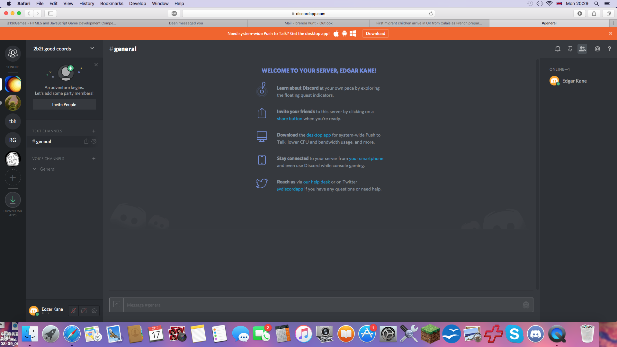The height and width of the screenshot is (347, 617).
Task: Show all tabs overview
Action: (608, 13)
